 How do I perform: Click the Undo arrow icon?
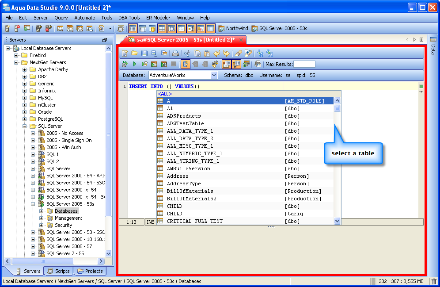pyautogui.click(x=216, y=54)
